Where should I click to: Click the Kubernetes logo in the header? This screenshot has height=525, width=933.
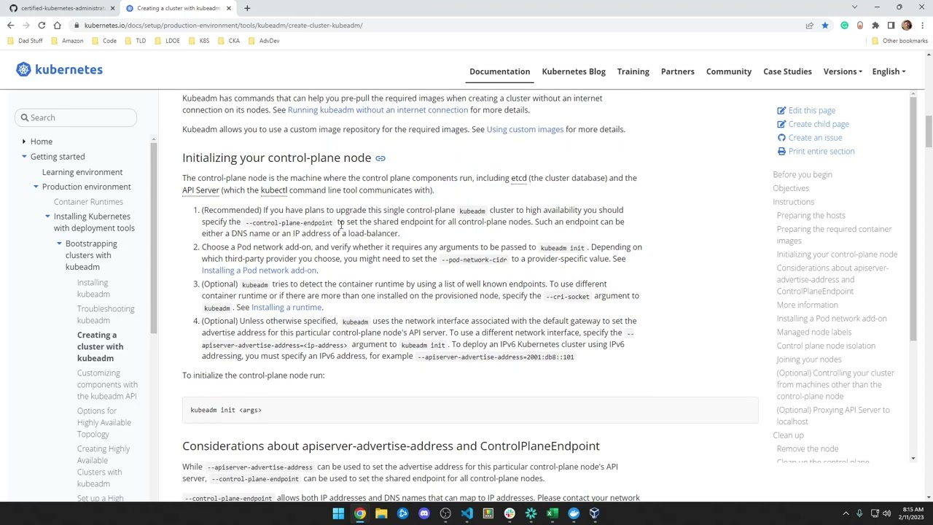click(59, 70)
